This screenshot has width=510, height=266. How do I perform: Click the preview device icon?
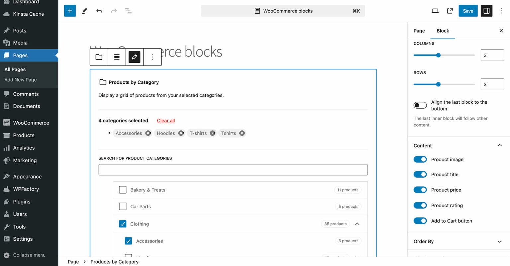[x=435, y=11]
